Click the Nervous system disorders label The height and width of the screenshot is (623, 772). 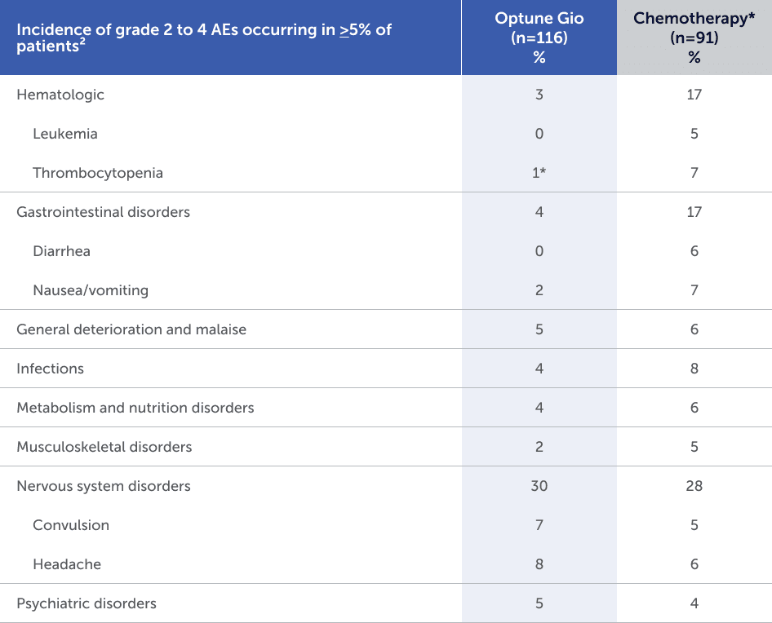[x=104, y=486]
